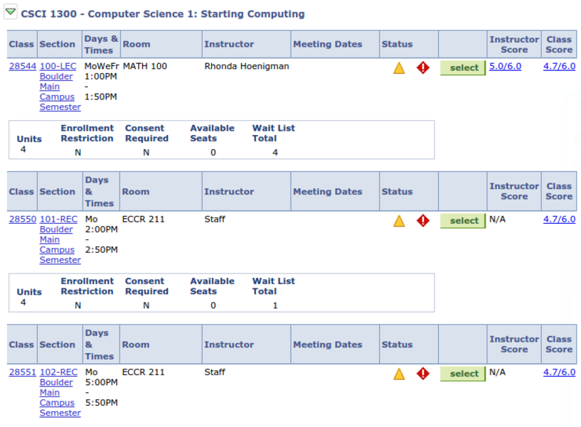The width and height of the screenshot is (581, 427).
Task: Select the 102-REC recitation section
Action: coord(463,374)
